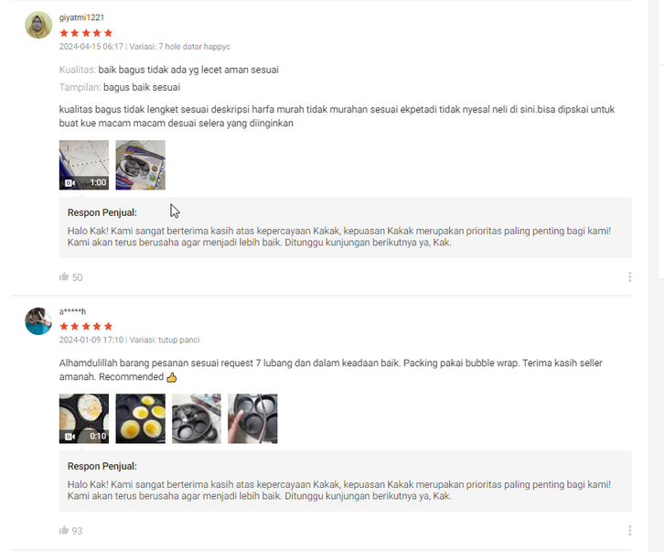Screen dimensions: 664x552
Task: Click five-star rating of a*****h review
Action: [x=86, y=327]
